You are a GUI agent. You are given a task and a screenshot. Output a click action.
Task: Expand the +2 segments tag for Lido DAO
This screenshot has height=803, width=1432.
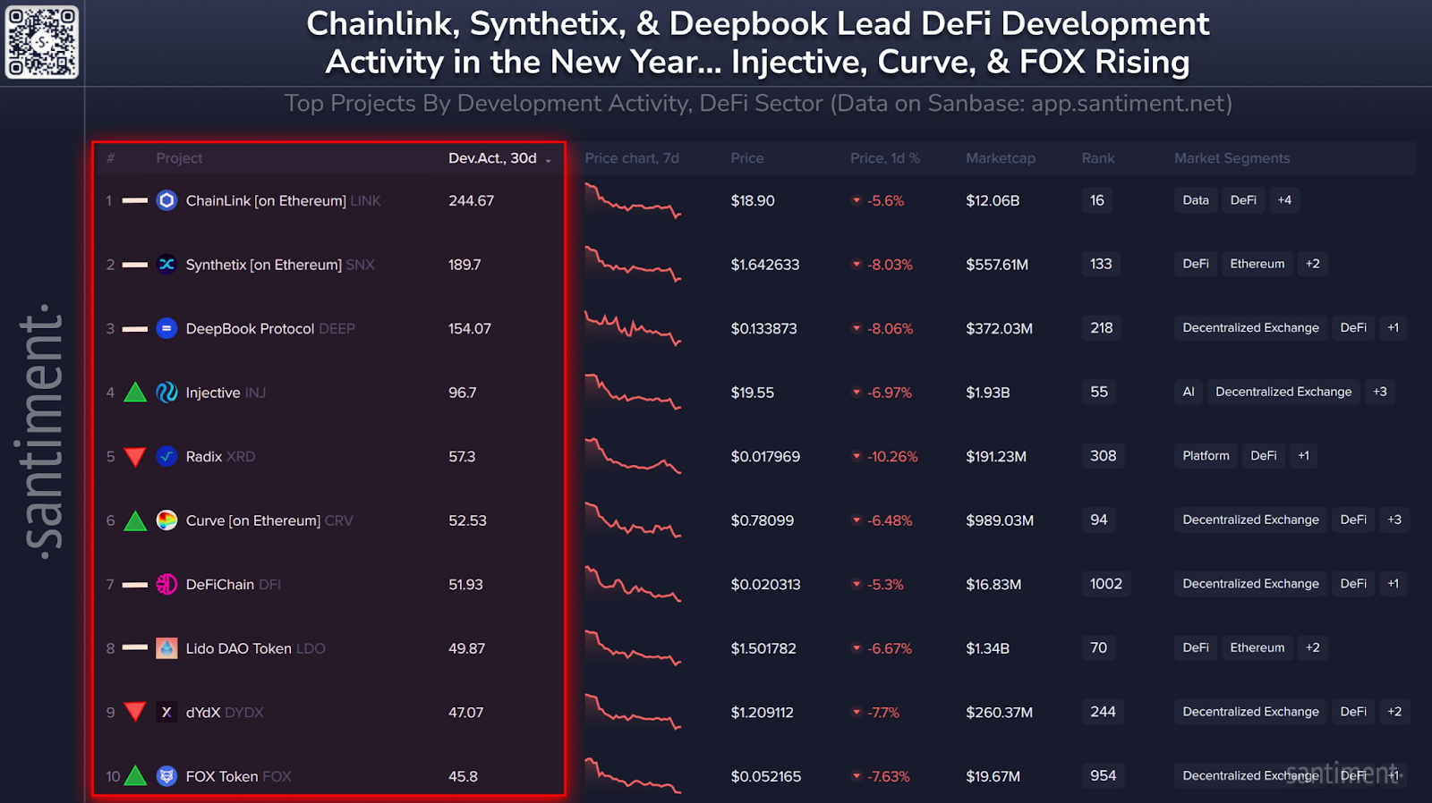(1312, 647)
